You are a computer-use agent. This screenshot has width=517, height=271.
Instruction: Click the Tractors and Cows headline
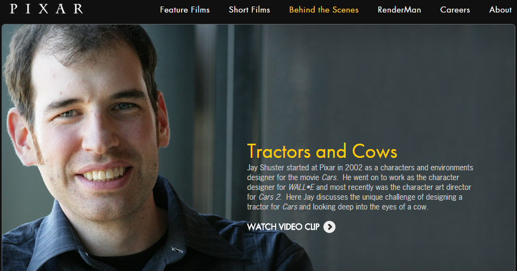click(x=322, y=151)
